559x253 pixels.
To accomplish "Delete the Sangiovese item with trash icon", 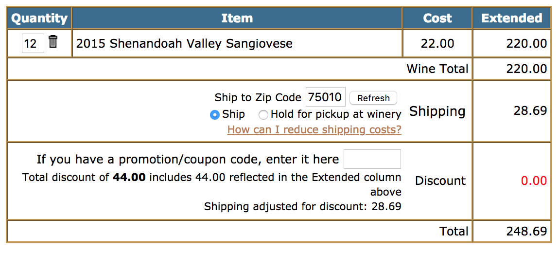I will click(x=53, y=42).
